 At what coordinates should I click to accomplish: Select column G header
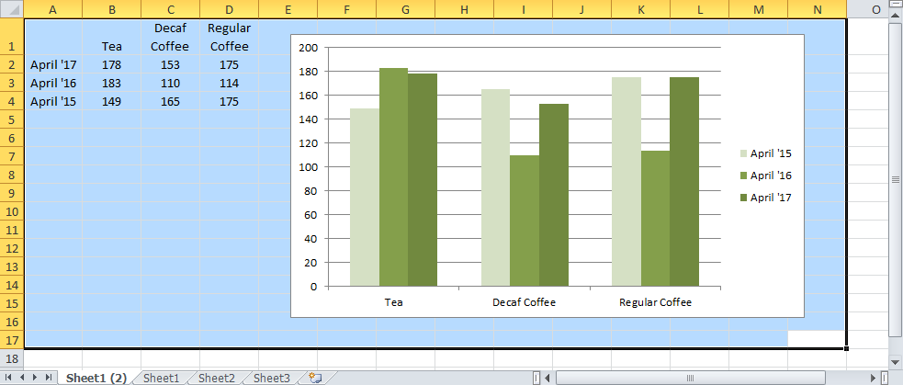[405, 9]
